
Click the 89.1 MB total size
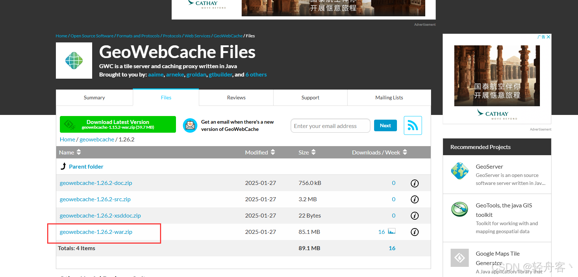(x=309, y=248)
